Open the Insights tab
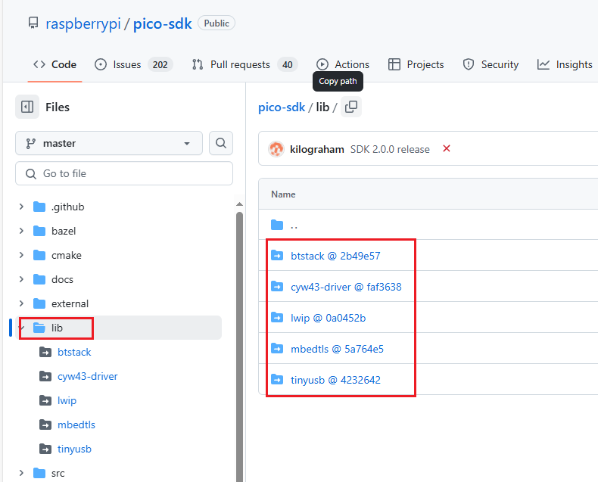598x482 pixels. pyautogui.click(x=565, y=64)
